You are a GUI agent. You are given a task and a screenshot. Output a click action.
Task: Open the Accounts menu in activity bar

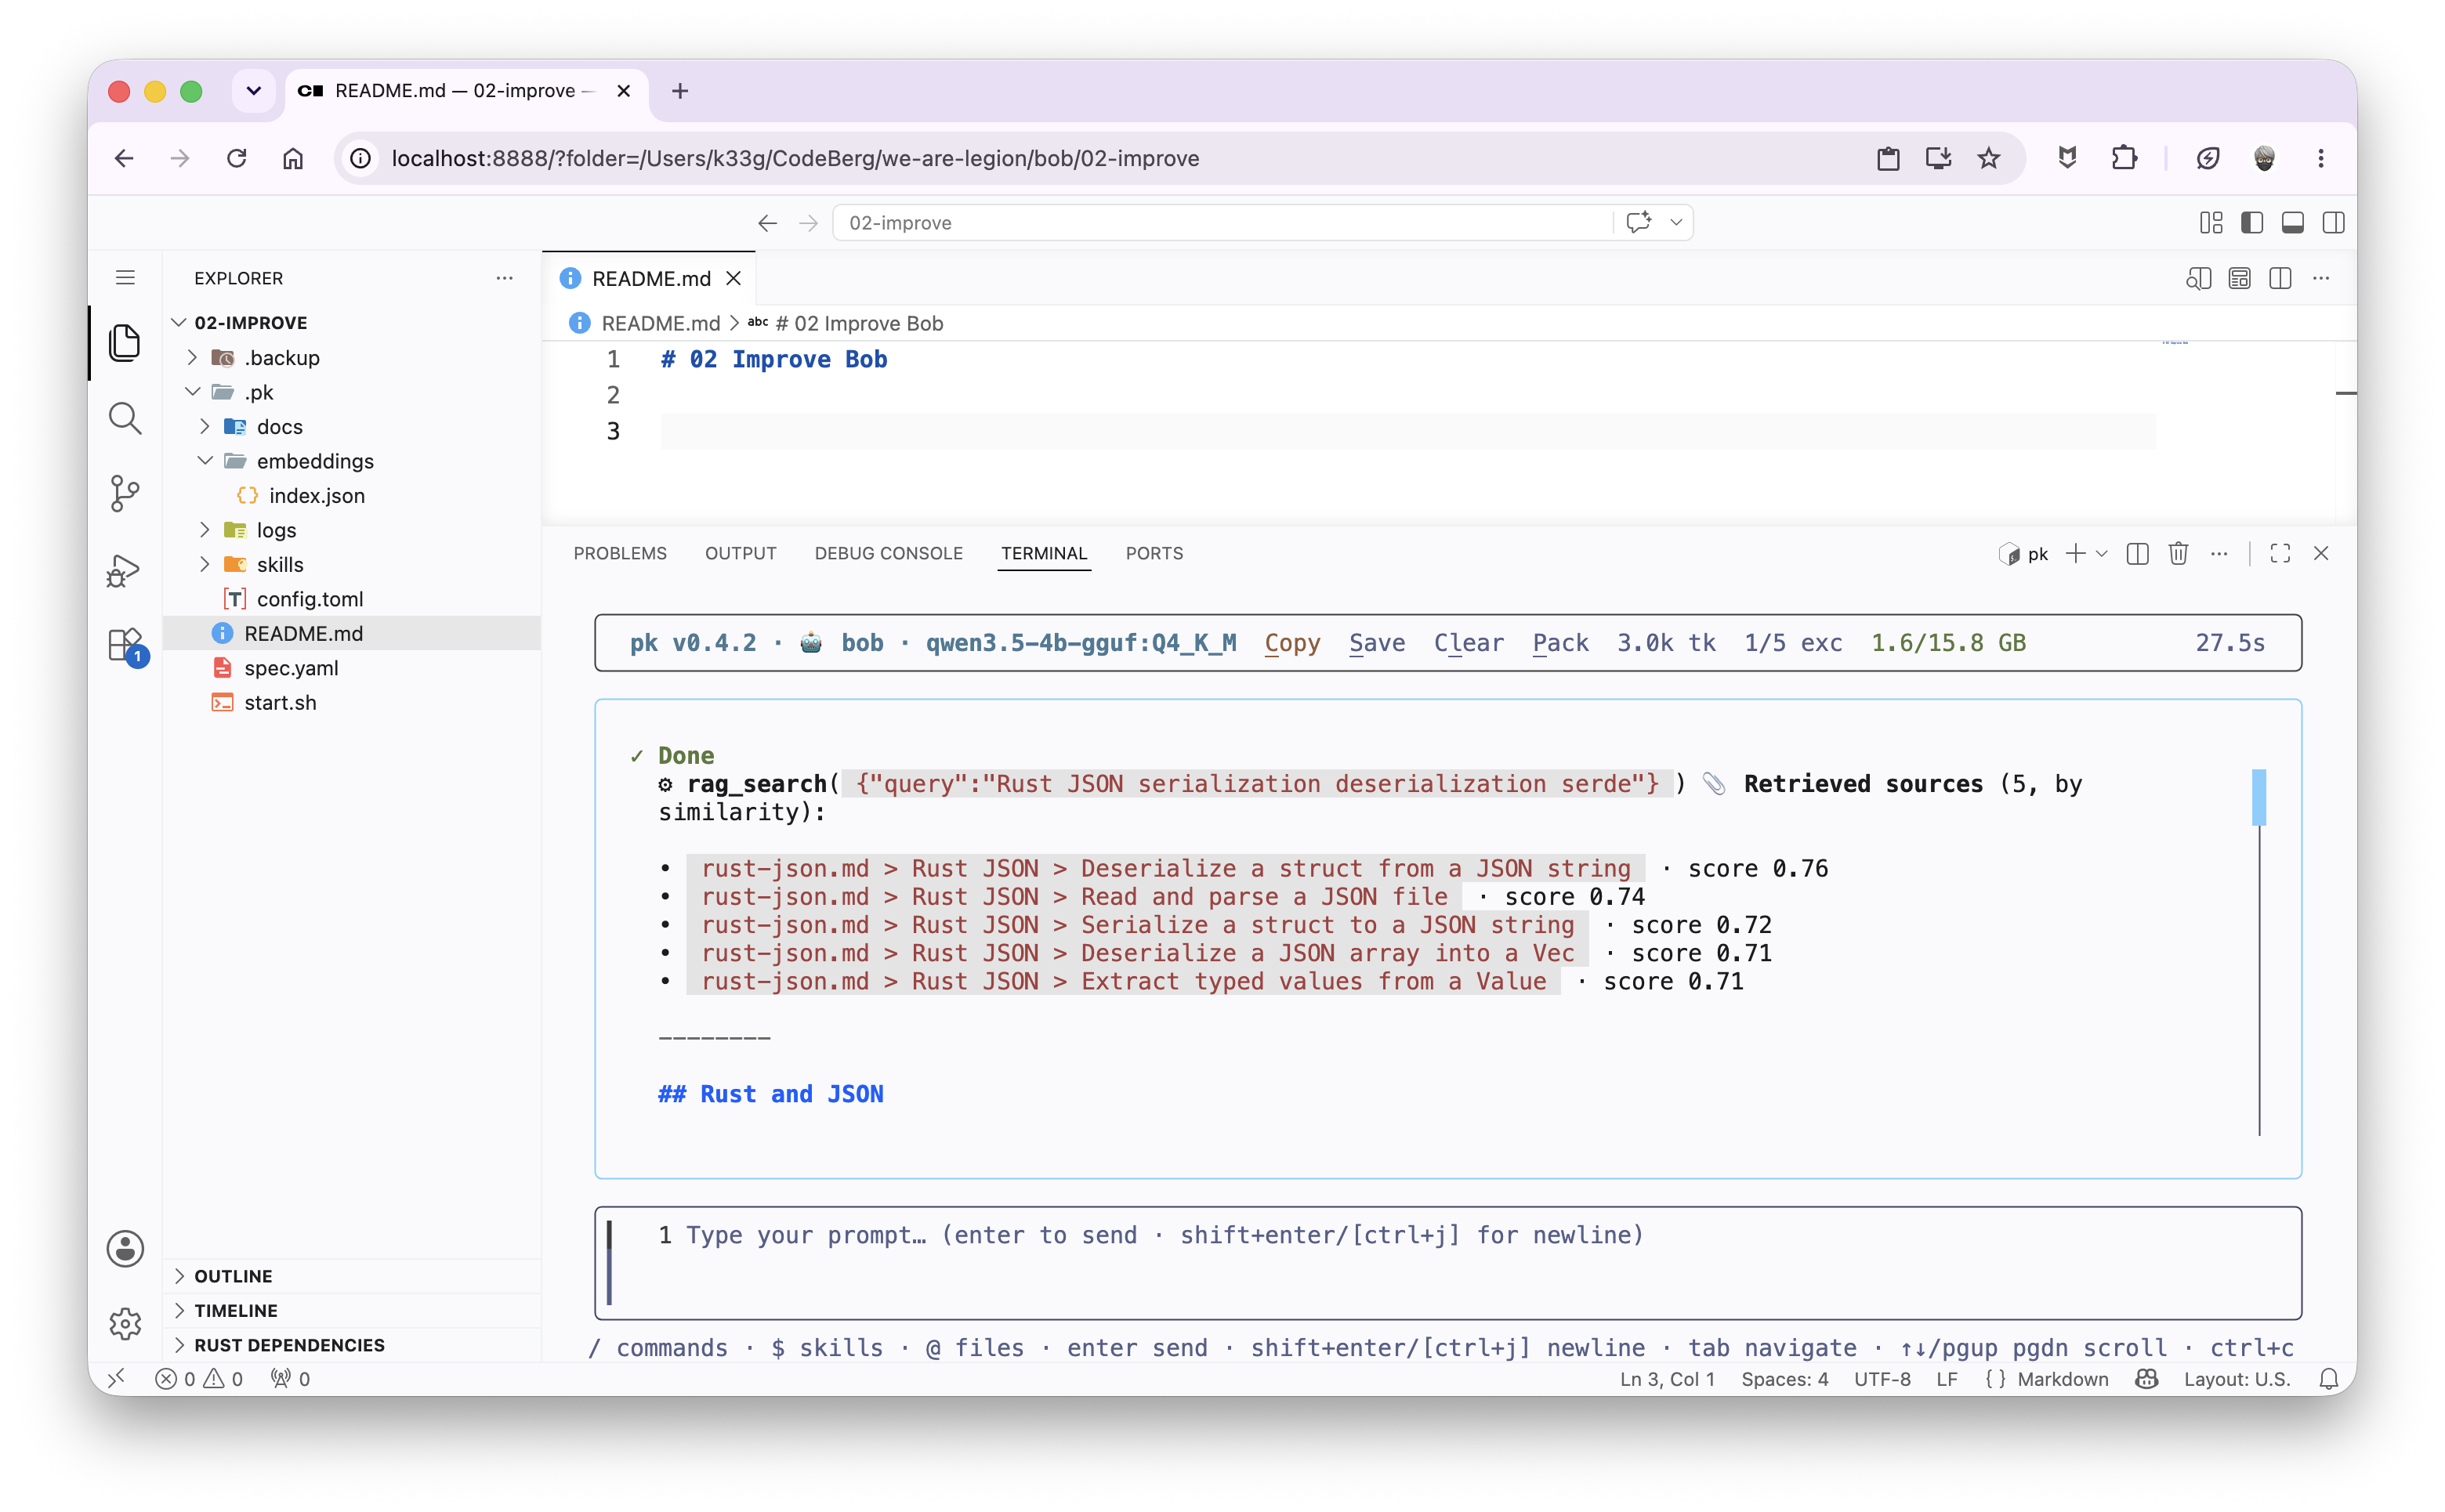[x=125, y=1248]
